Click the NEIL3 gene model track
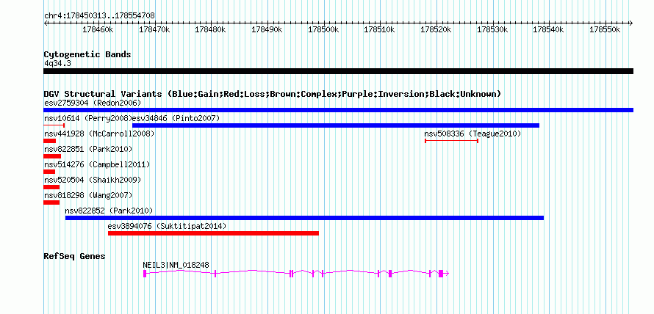Screen dimensions: 654x314 point(295,273)
